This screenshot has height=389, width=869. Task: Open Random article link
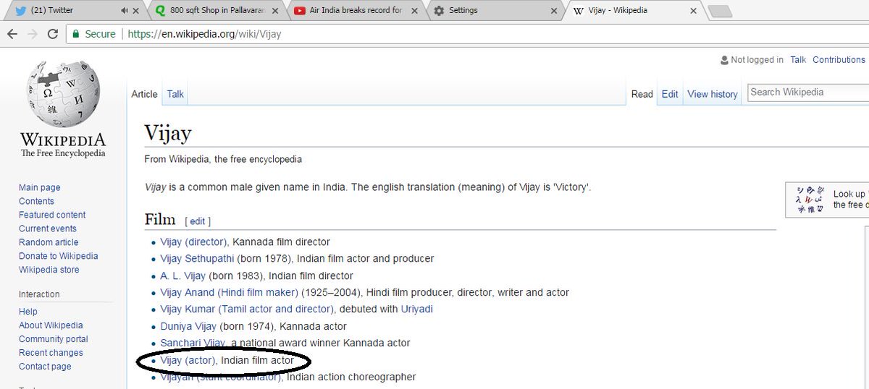click(x=49, y=242)
